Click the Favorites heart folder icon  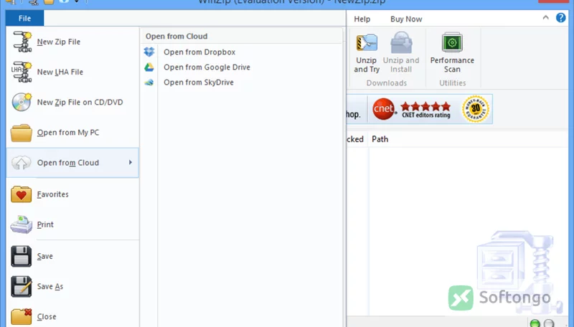coord(22,194)
